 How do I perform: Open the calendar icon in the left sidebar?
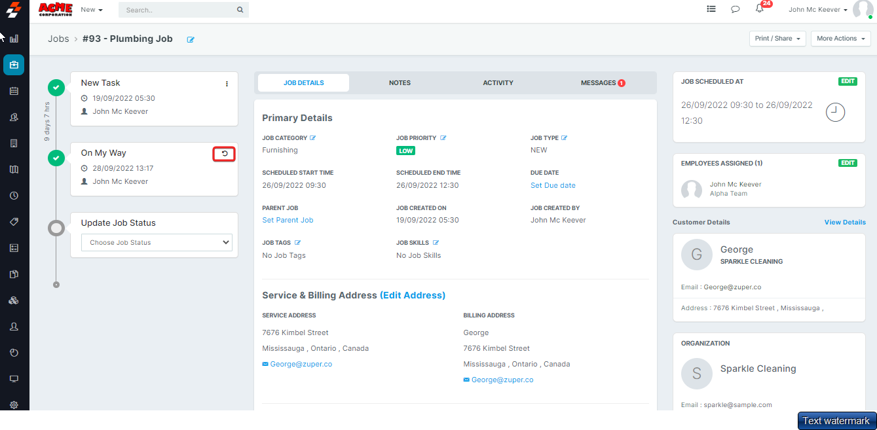14,91
